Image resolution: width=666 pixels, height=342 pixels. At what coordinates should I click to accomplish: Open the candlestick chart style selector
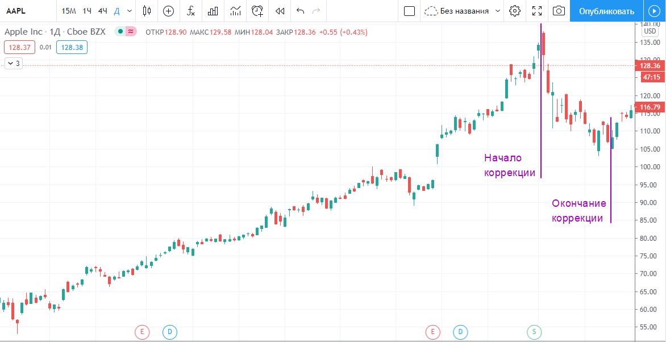(x=147, y=11)
